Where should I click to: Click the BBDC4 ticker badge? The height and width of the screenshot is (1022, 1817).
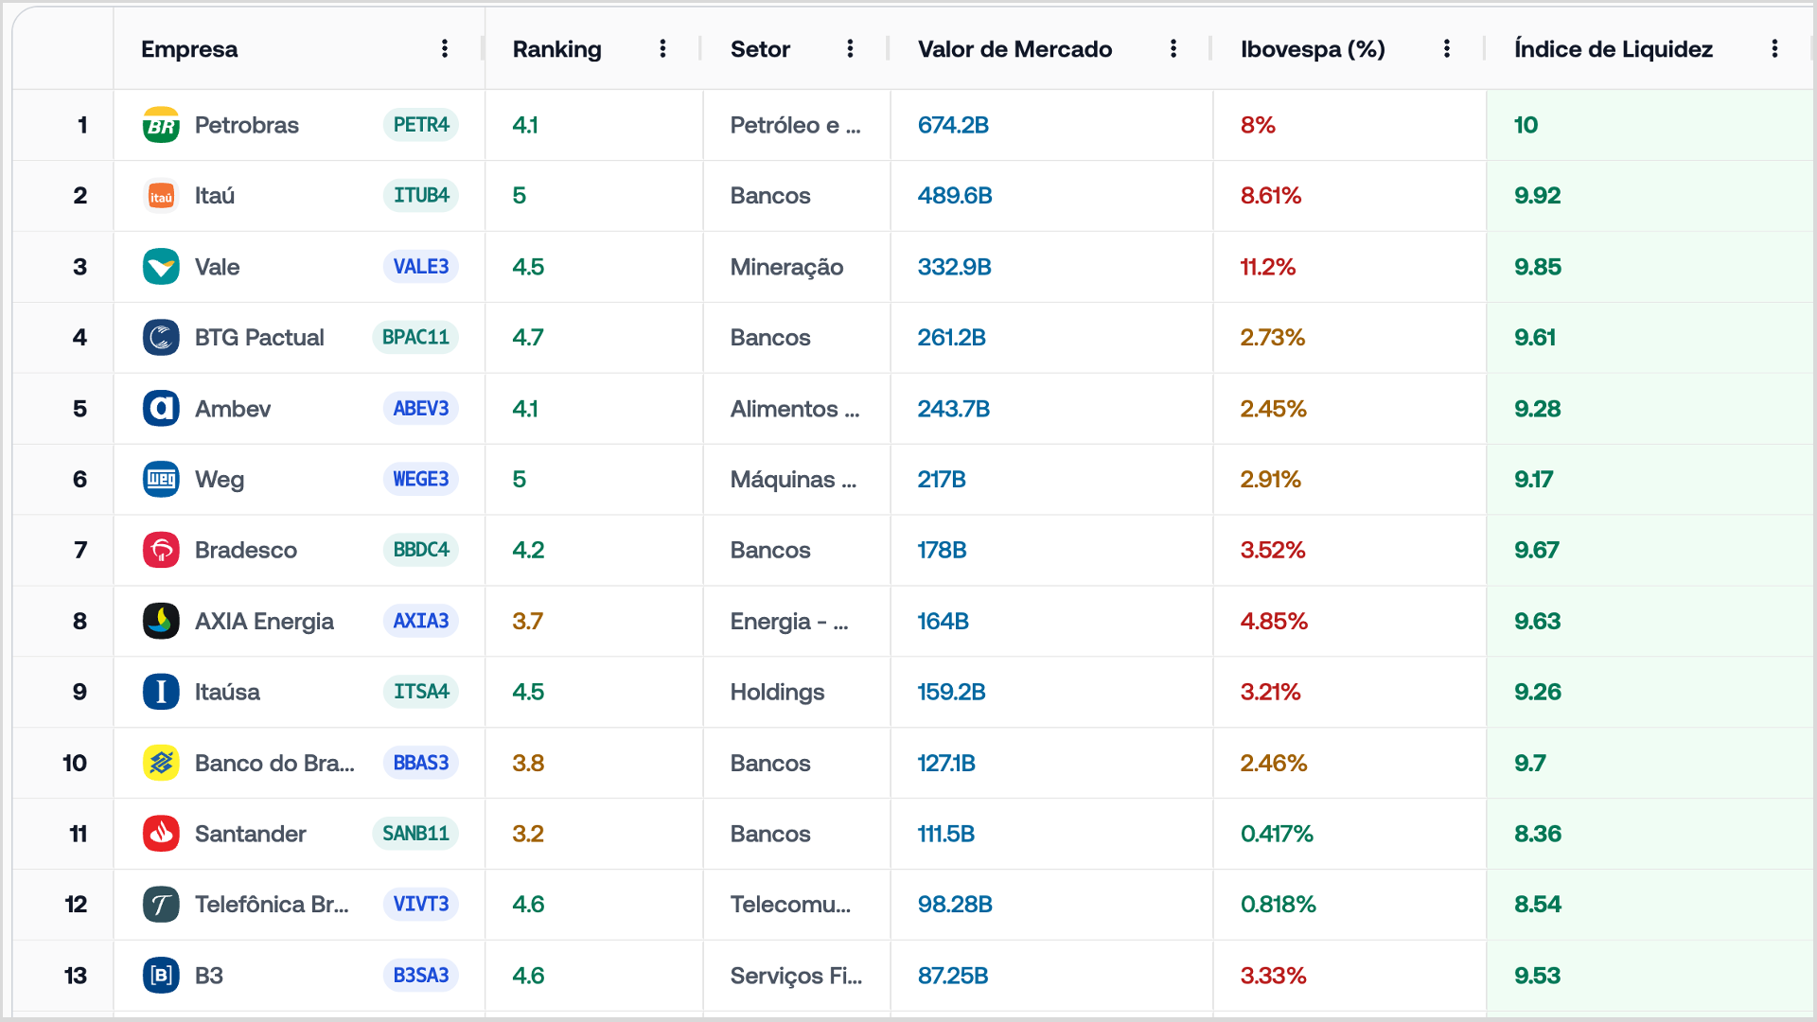[421, 550]
